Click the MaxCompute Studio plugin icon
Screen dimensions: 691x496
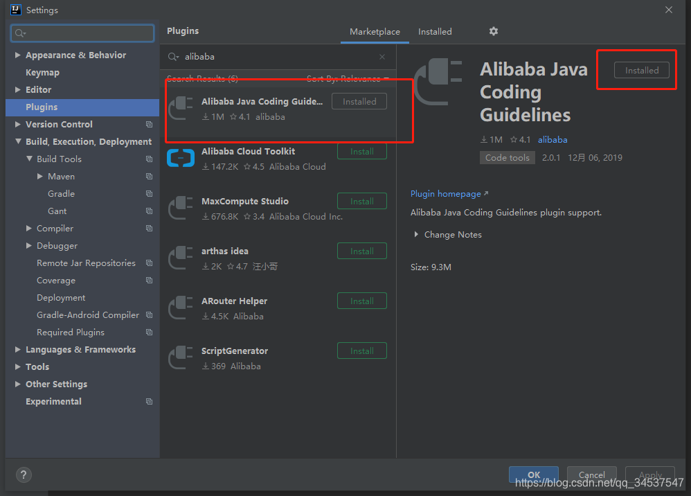[x=181, y=208]
